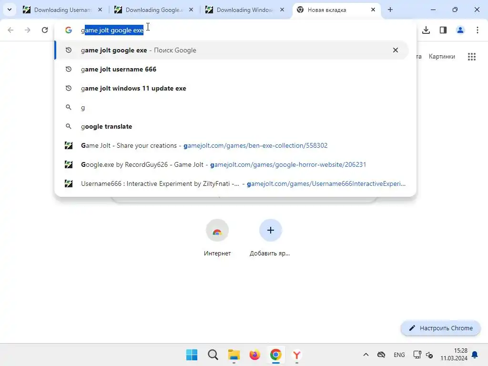Open the Интернет shortcut tile

pyautogui.click(x=217, y=238)
